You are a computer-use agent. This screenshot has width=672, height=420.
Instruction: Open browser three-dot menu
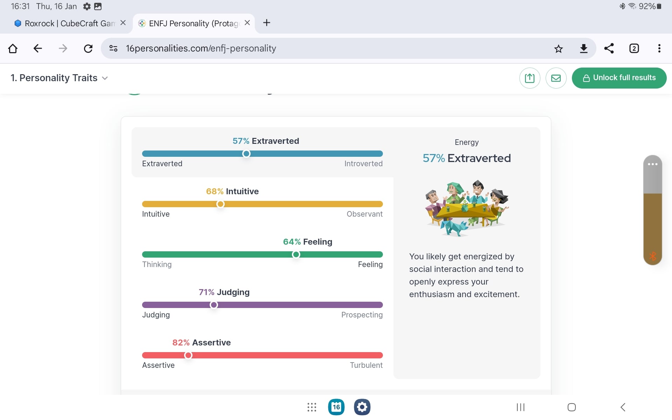coord(659,48)
